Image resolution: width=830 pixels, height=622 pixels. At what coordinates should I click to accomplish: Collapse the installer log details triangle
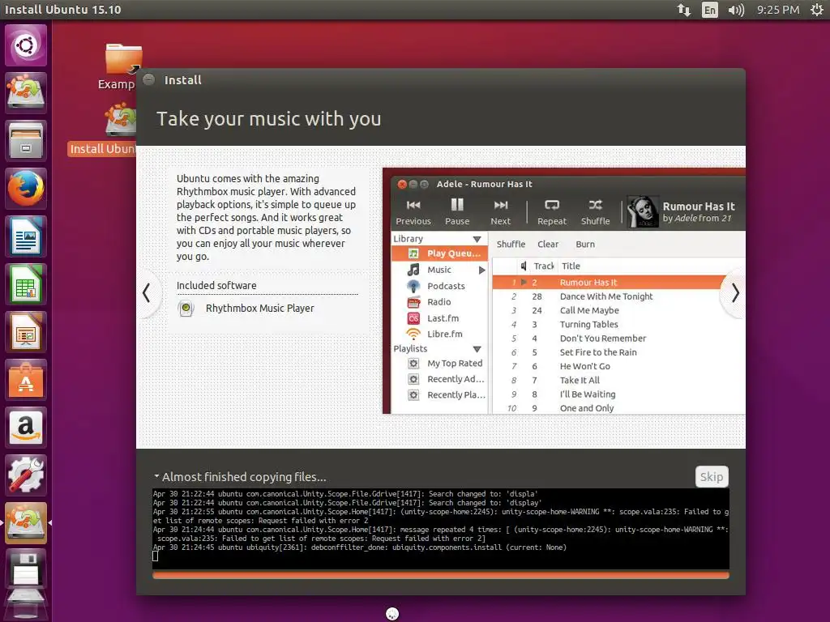pos(156,476)
